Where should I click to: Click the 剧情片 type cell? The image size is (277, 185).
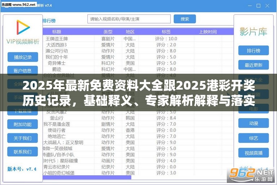[108, 124]
